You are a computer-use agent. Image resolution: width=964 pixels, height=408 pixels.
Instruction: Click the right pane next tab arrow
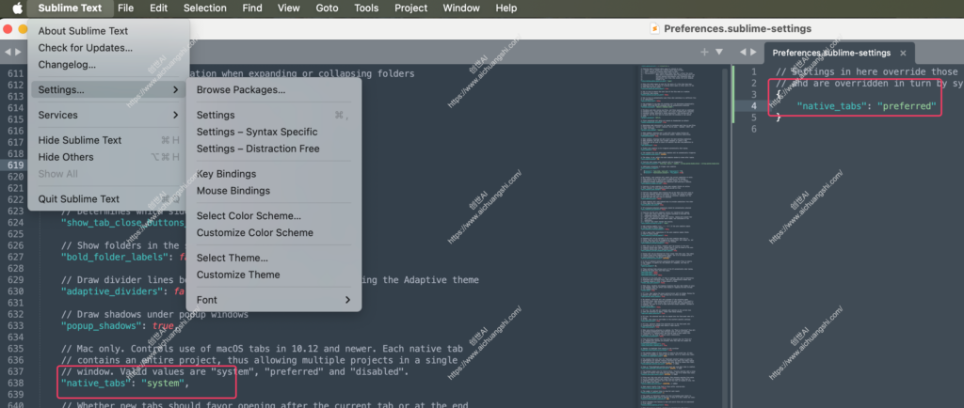tap(753, 53)
